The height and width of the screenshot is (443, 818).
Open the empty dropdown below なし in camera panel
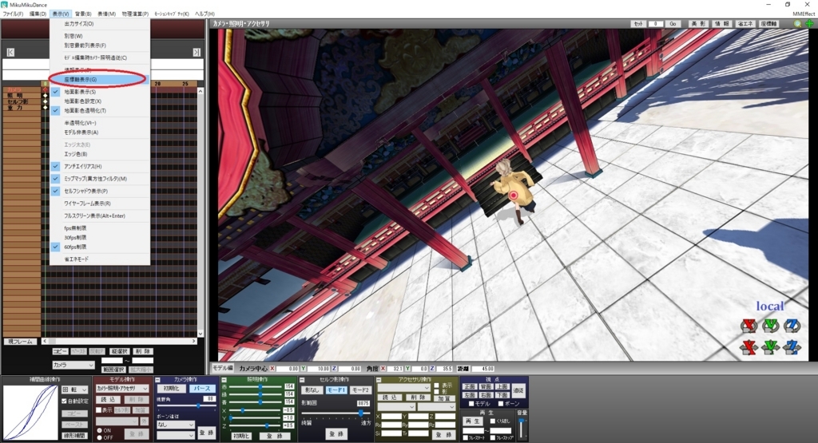click(x=175, y=435)
